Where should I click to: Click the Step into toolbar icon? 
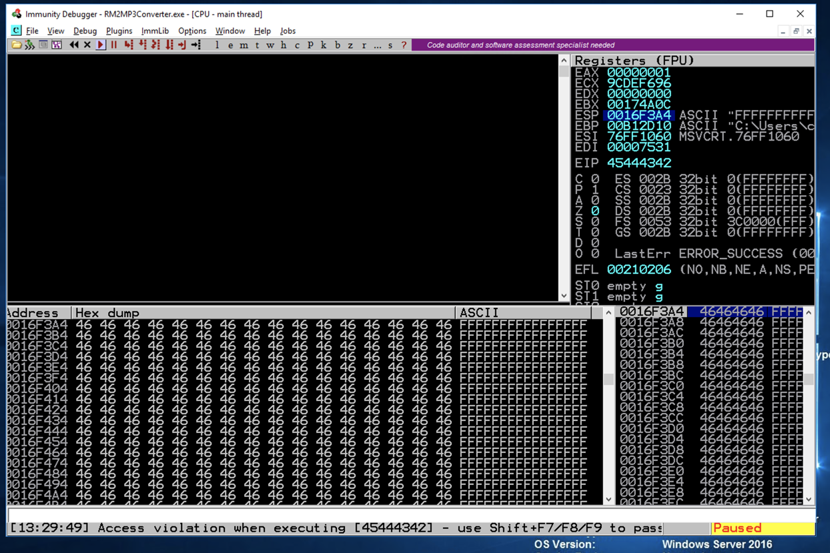129,45
